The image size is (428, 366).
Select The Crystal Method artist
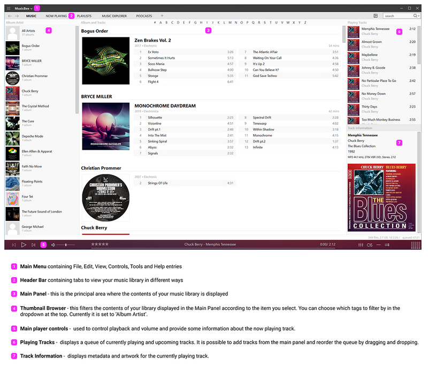[x=41, y=108]
